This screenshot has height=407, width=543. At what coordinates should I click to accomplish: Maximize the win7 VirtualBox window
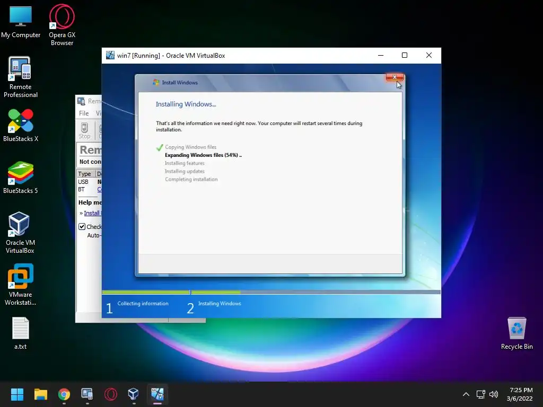point(405,55)
